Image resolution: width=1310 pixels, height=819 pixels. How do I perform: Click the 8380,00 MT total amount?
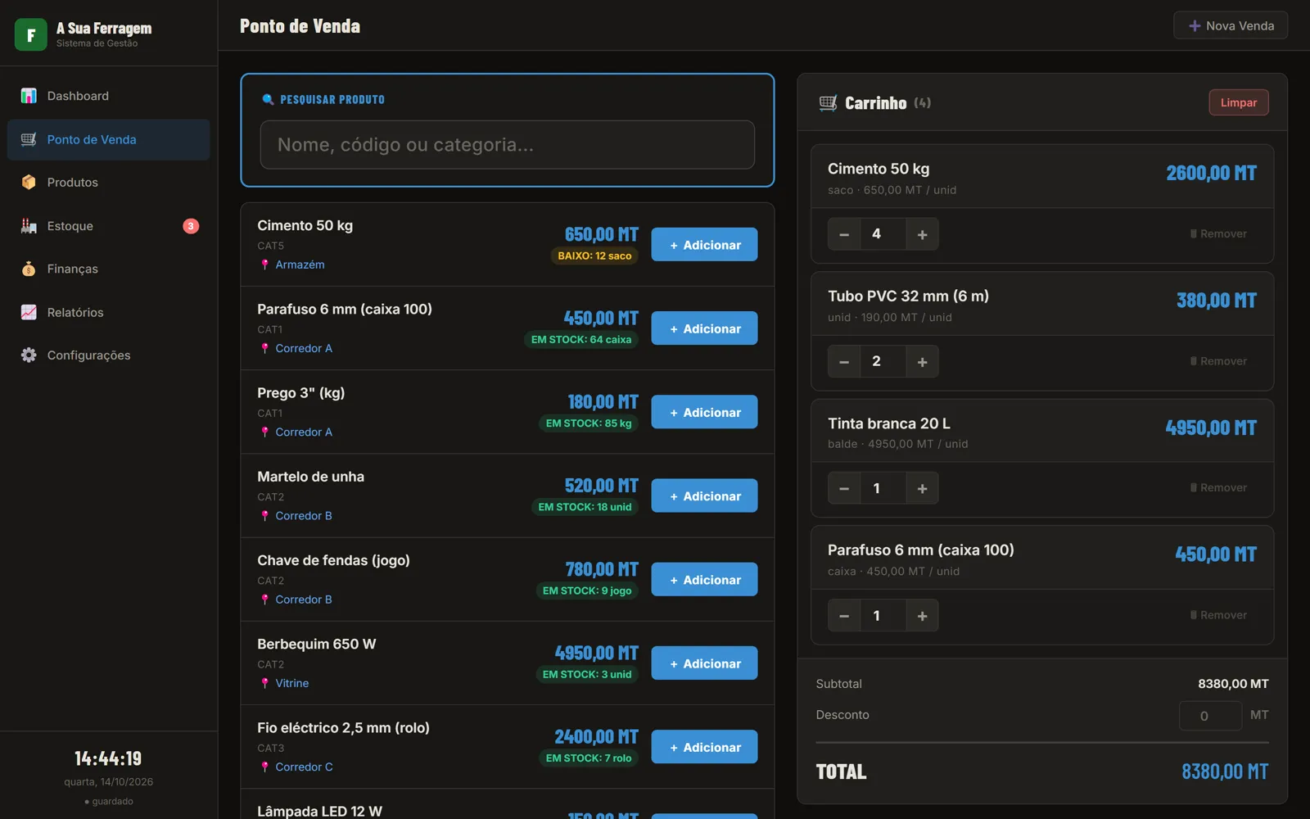[x=1224, y=771]
